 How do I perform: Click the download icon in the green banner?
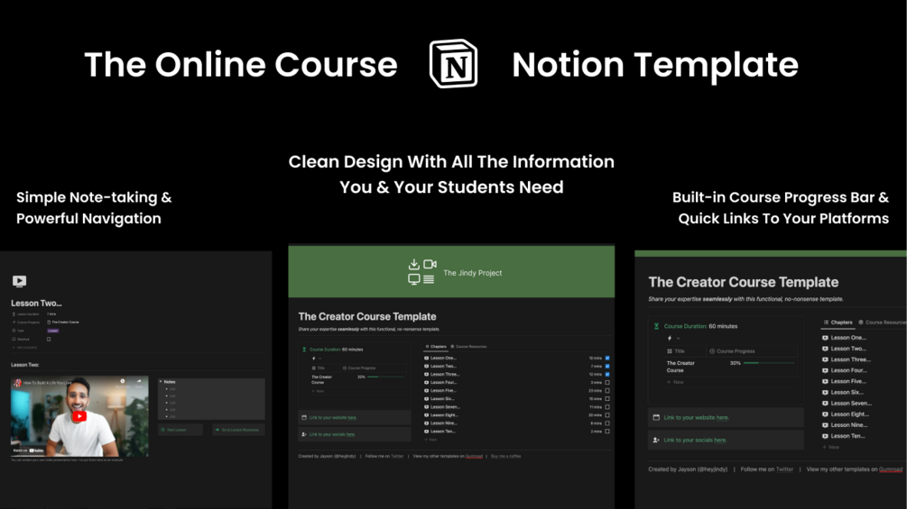413,264
